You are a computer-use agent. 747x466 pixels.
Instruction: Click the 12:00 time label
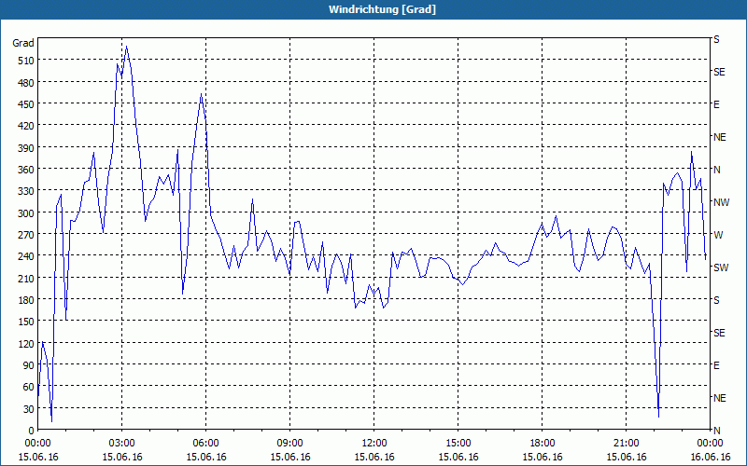[374, 444]
